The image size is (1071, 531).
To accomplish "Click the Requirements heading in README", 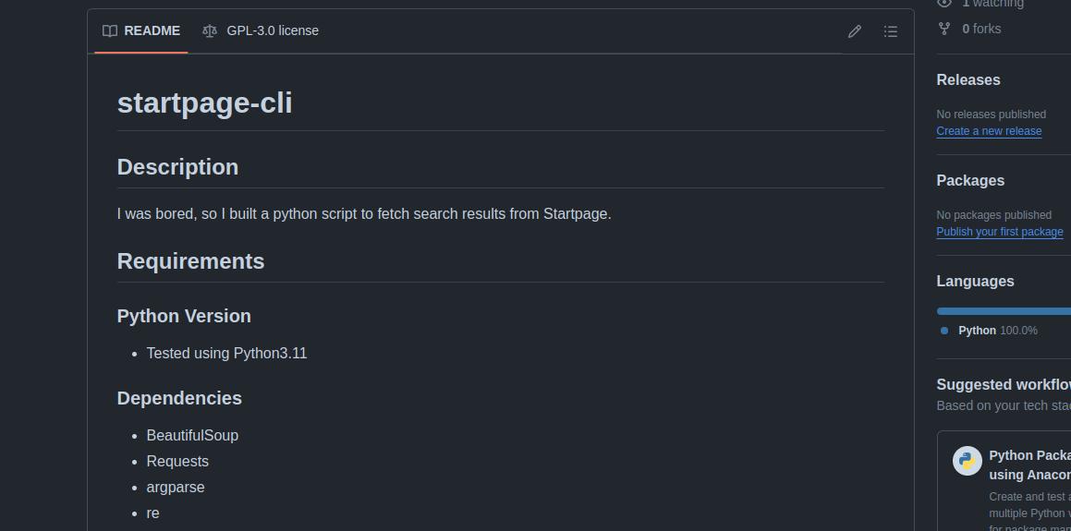I will 190,261.
